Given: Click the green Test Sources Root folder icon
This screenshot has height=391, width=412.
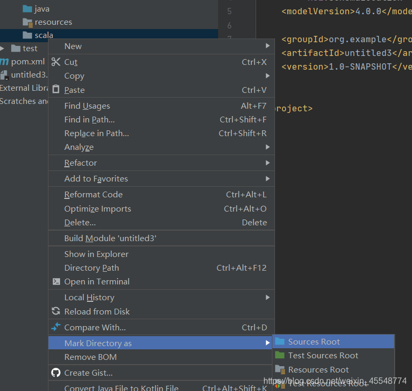Looking at the screenshot, I should click(280, 355).
